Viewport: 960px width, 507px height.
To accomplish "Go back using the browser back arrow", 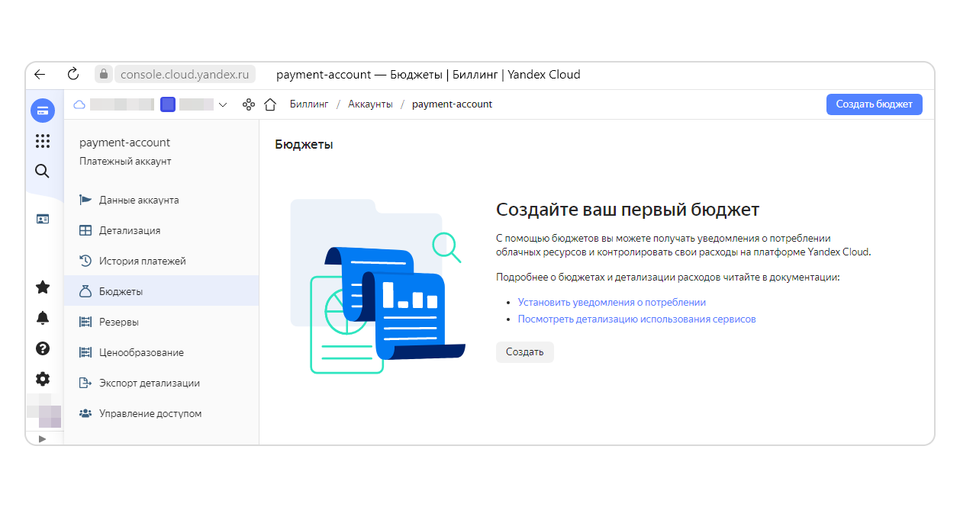I will pyautogui.click(x=40, y=75).
